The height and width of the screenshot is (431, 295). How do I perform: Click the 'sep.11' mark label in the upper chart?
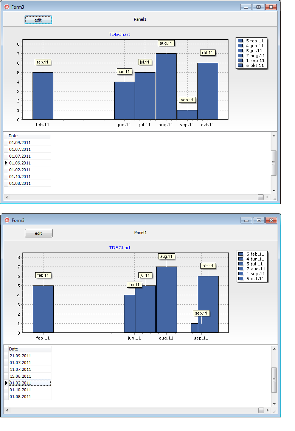(x=187, y=100)
